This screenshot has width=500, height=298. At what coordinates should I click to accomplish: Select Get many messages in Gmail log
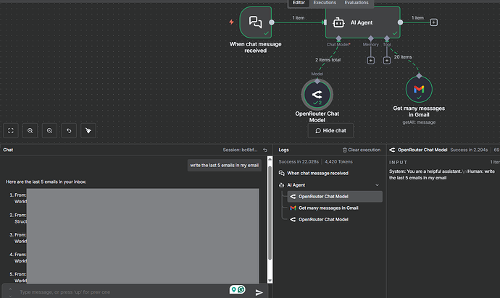[x=328, y=208]
